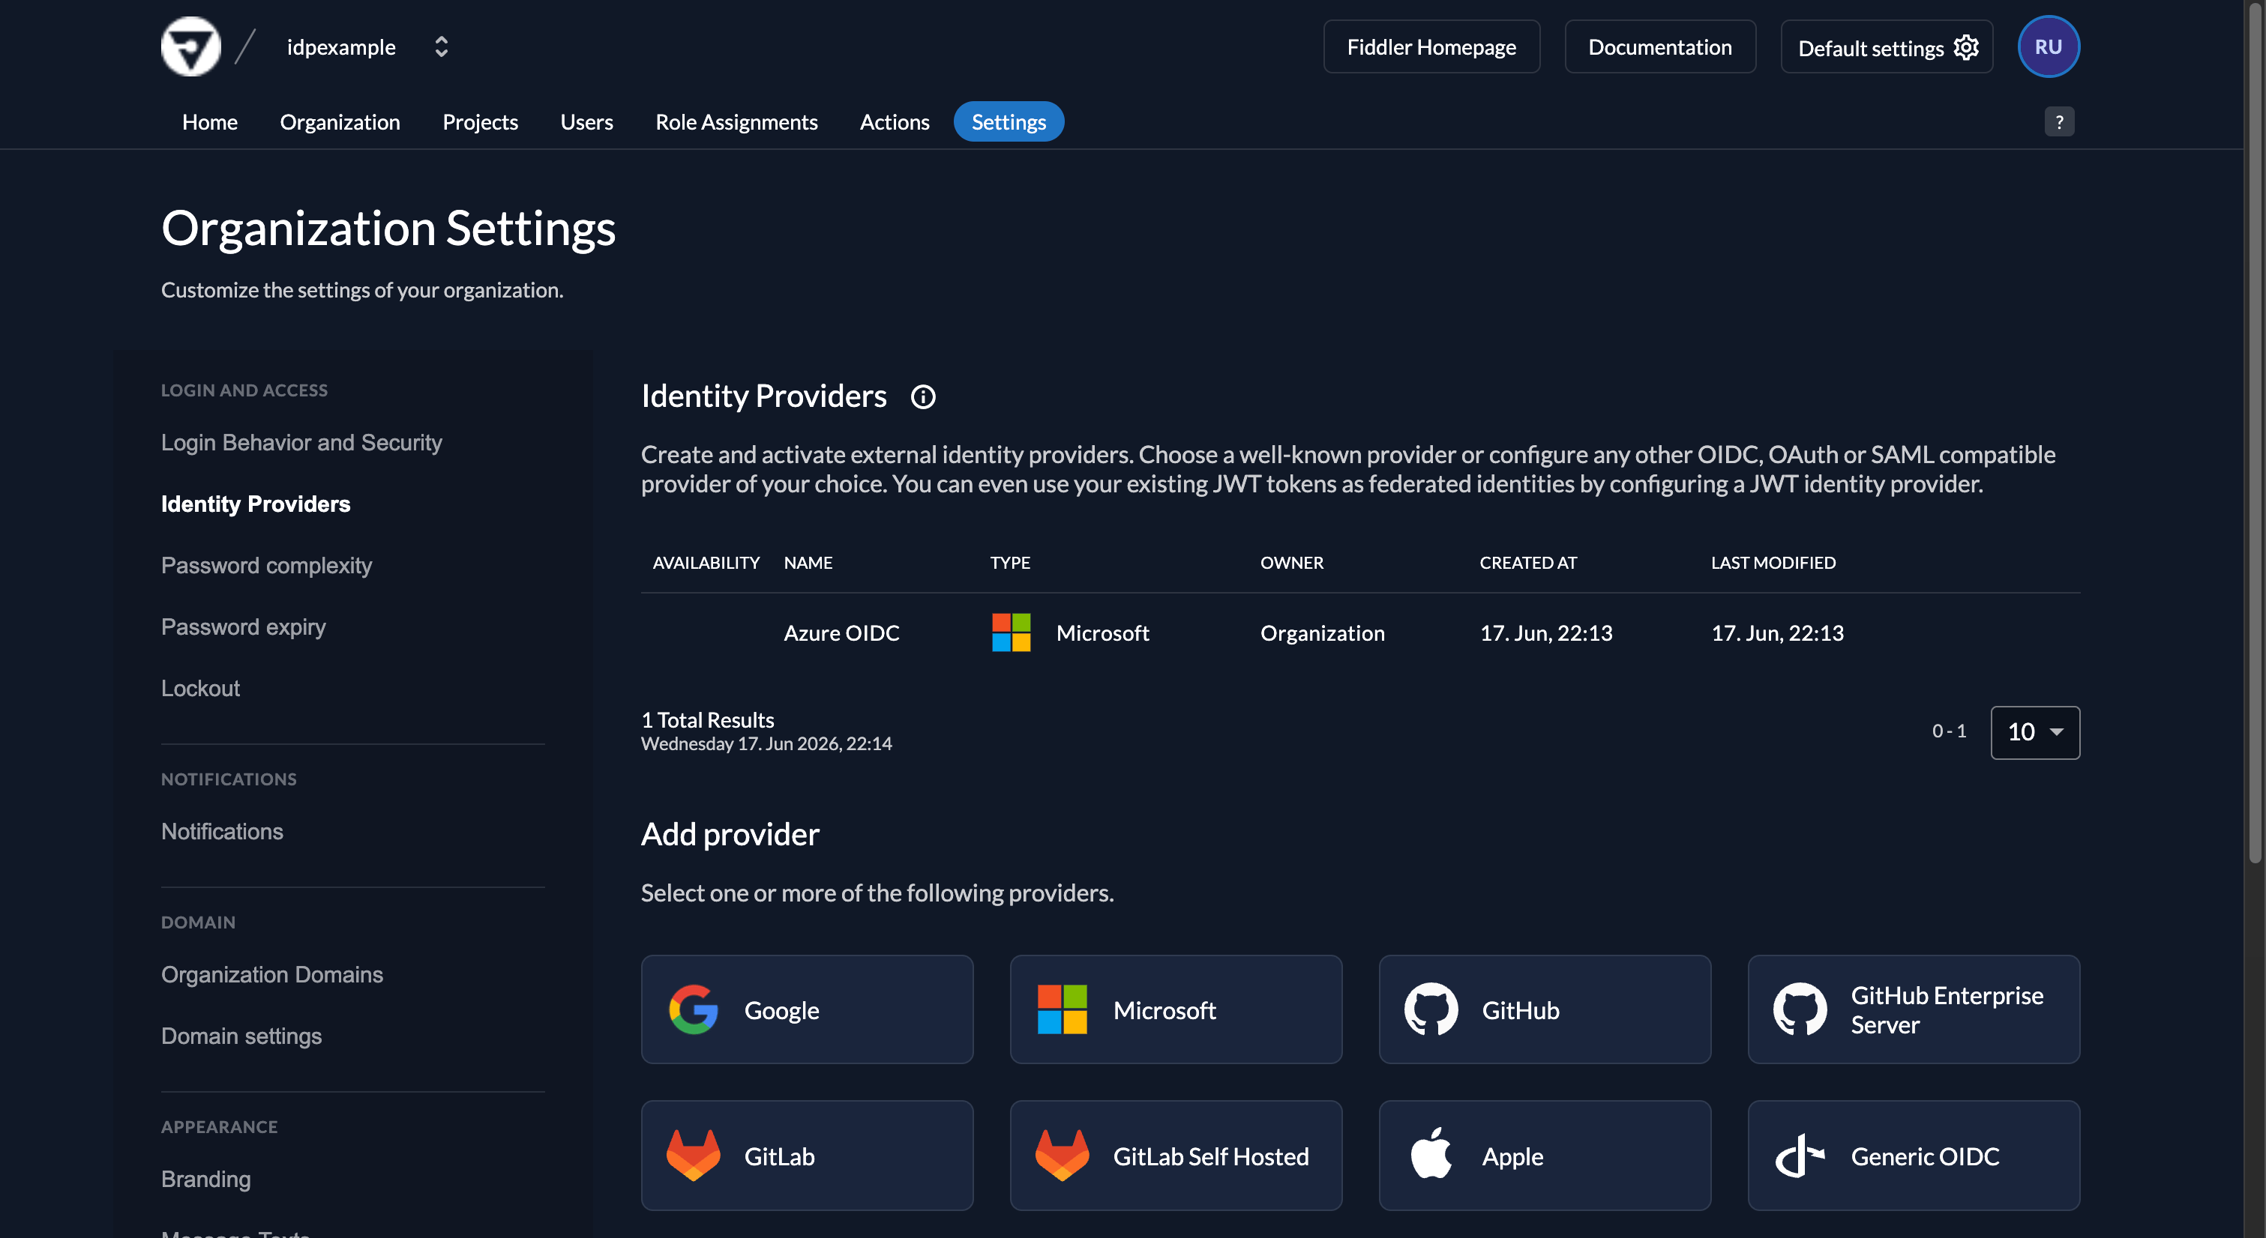Click the OWNER column header
This screenshot has width=2266, height=1238.
point(1291,563)
